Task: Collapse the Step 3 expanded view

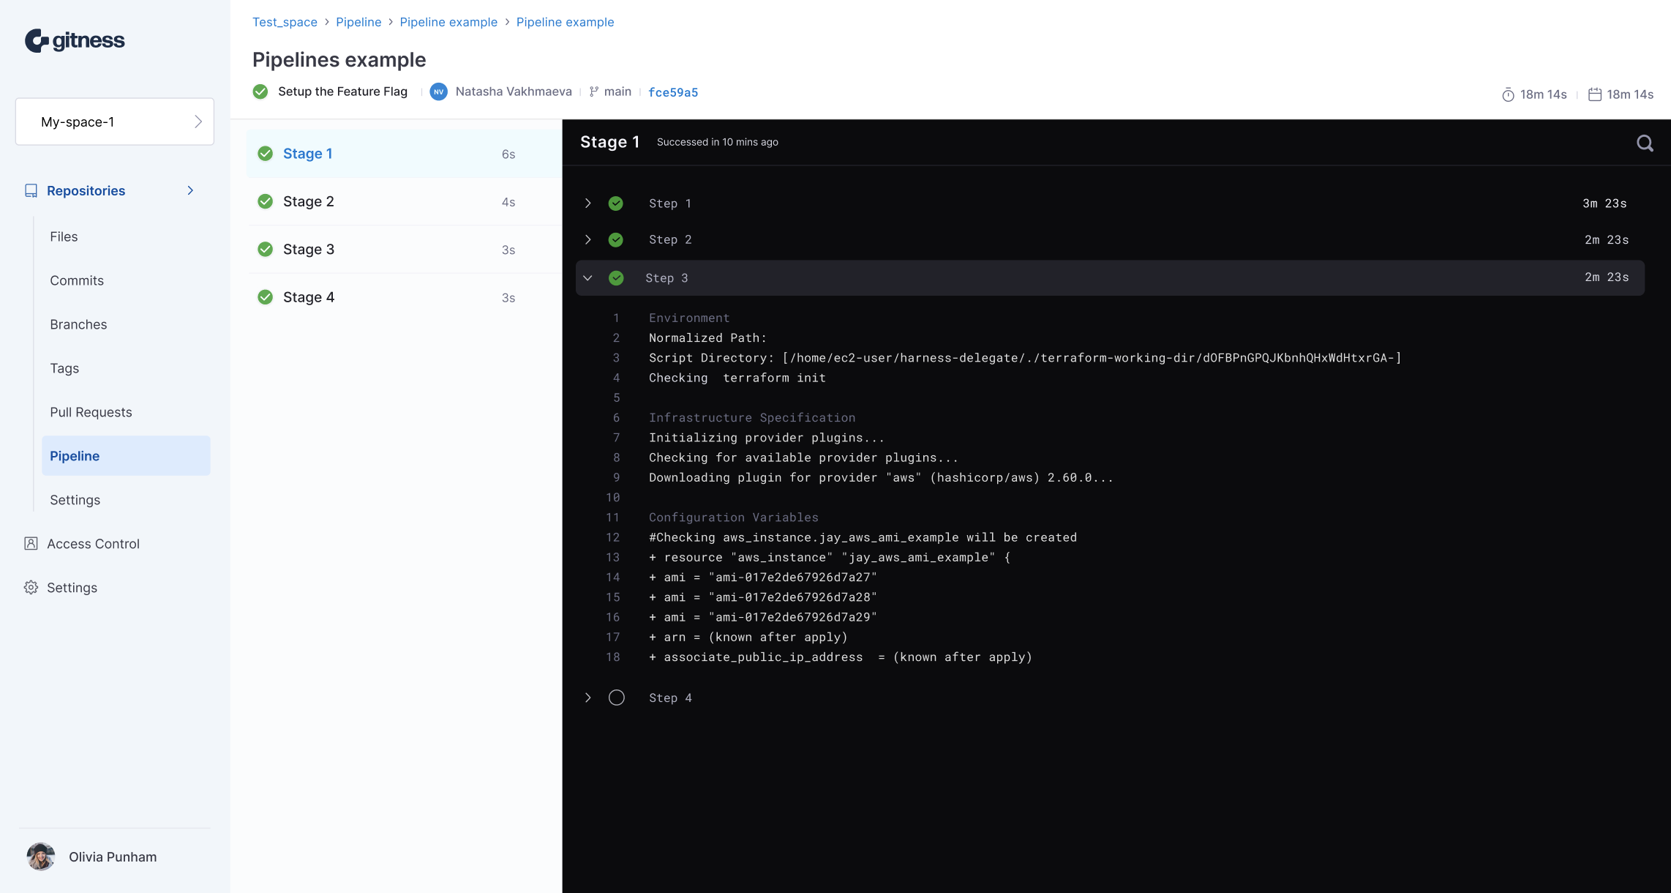Action: tap(589, 277)
